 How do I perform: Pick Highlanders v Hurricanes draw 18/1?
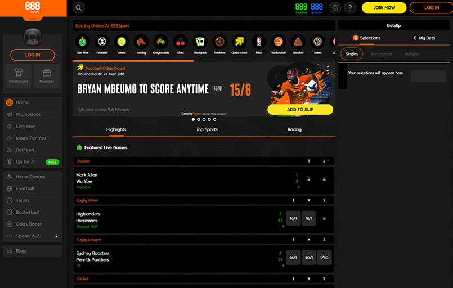[x=308, y=218]
